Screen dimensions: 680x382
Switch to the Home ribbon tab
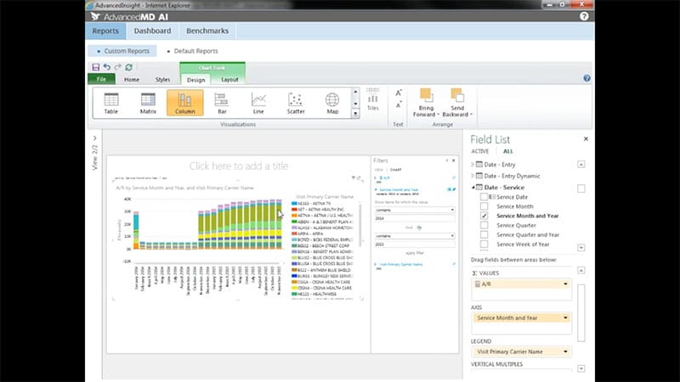[x=132, y=80]
